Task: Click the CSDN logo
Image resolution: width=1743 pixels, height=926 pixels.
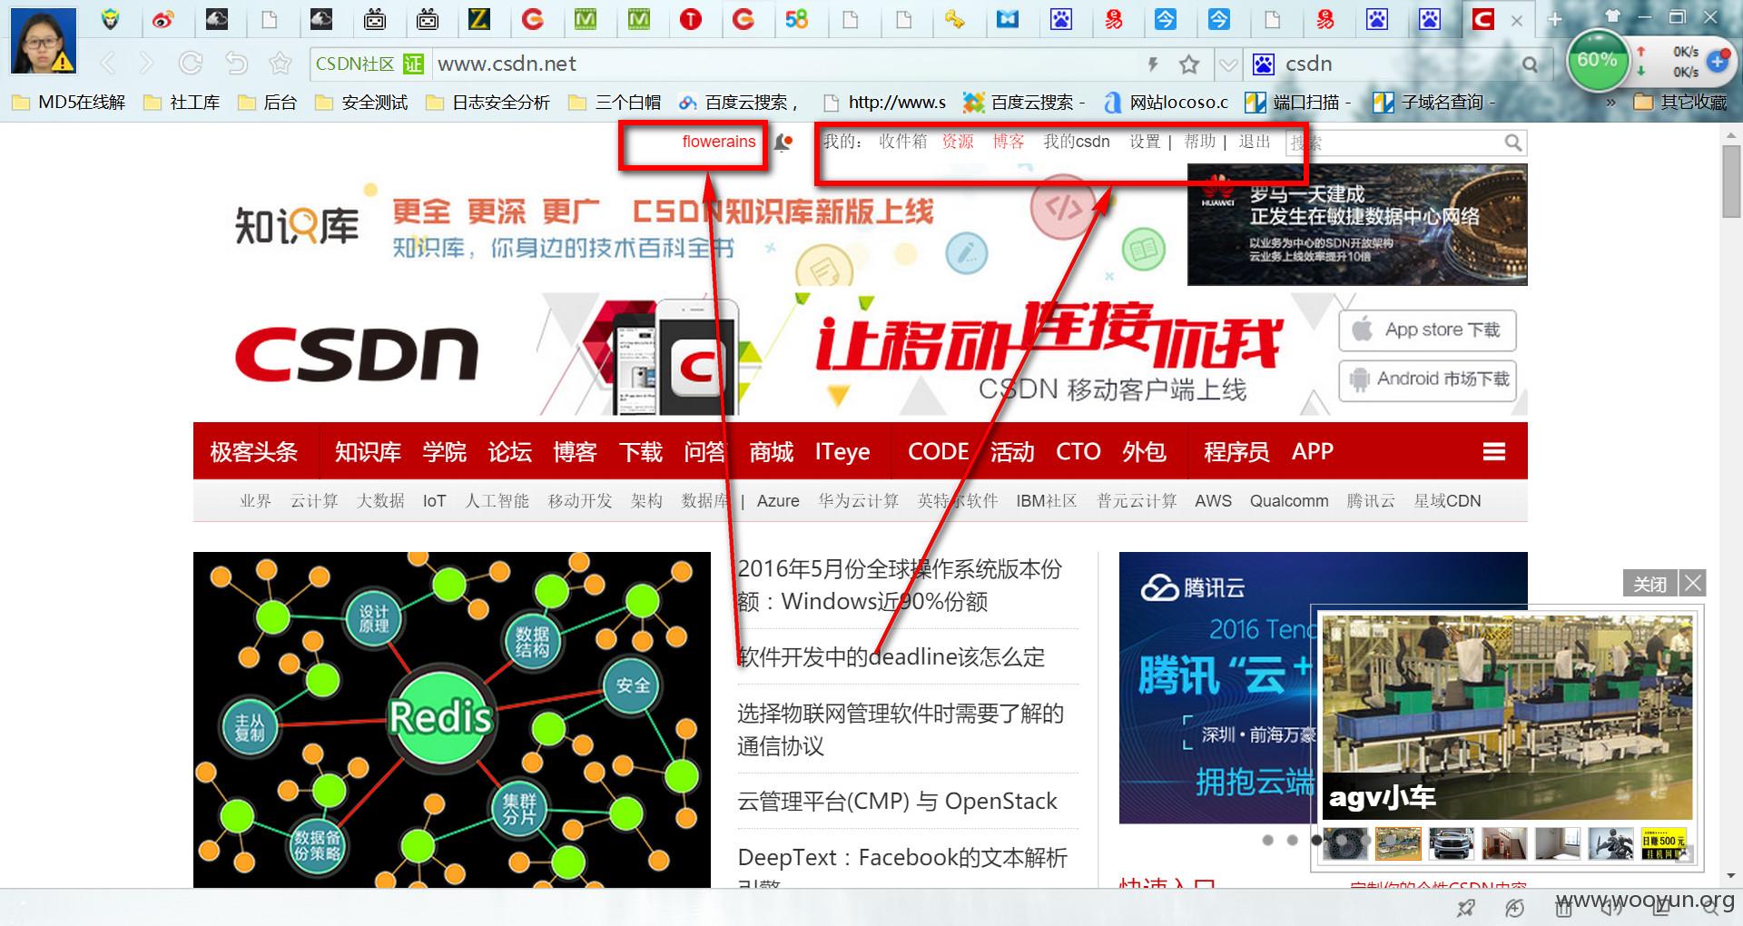Action: click(x=357, y=355)
